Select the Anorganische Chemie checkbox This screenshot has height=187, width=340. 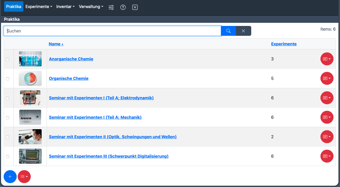pos(8,59)
